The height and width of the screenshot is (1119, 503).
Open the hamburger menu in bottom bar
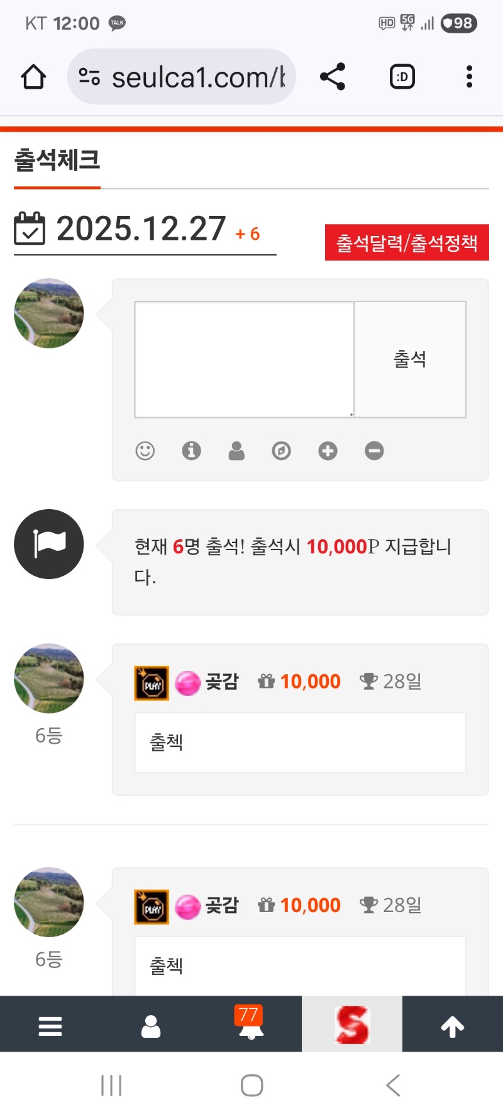click(50, 1026)
